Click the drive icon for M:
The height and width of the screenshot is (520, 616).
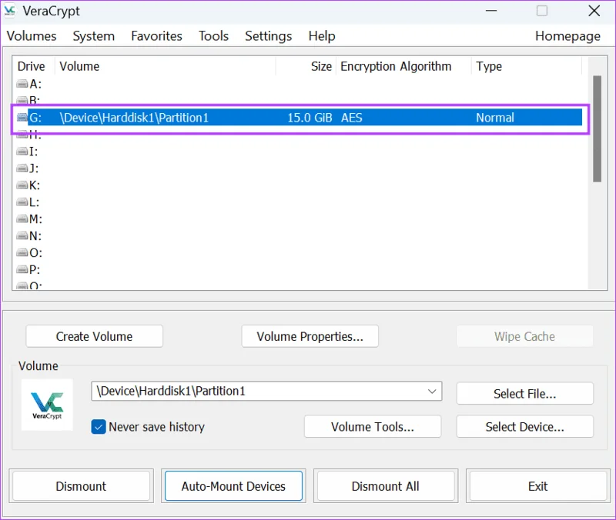click(22, 218)
